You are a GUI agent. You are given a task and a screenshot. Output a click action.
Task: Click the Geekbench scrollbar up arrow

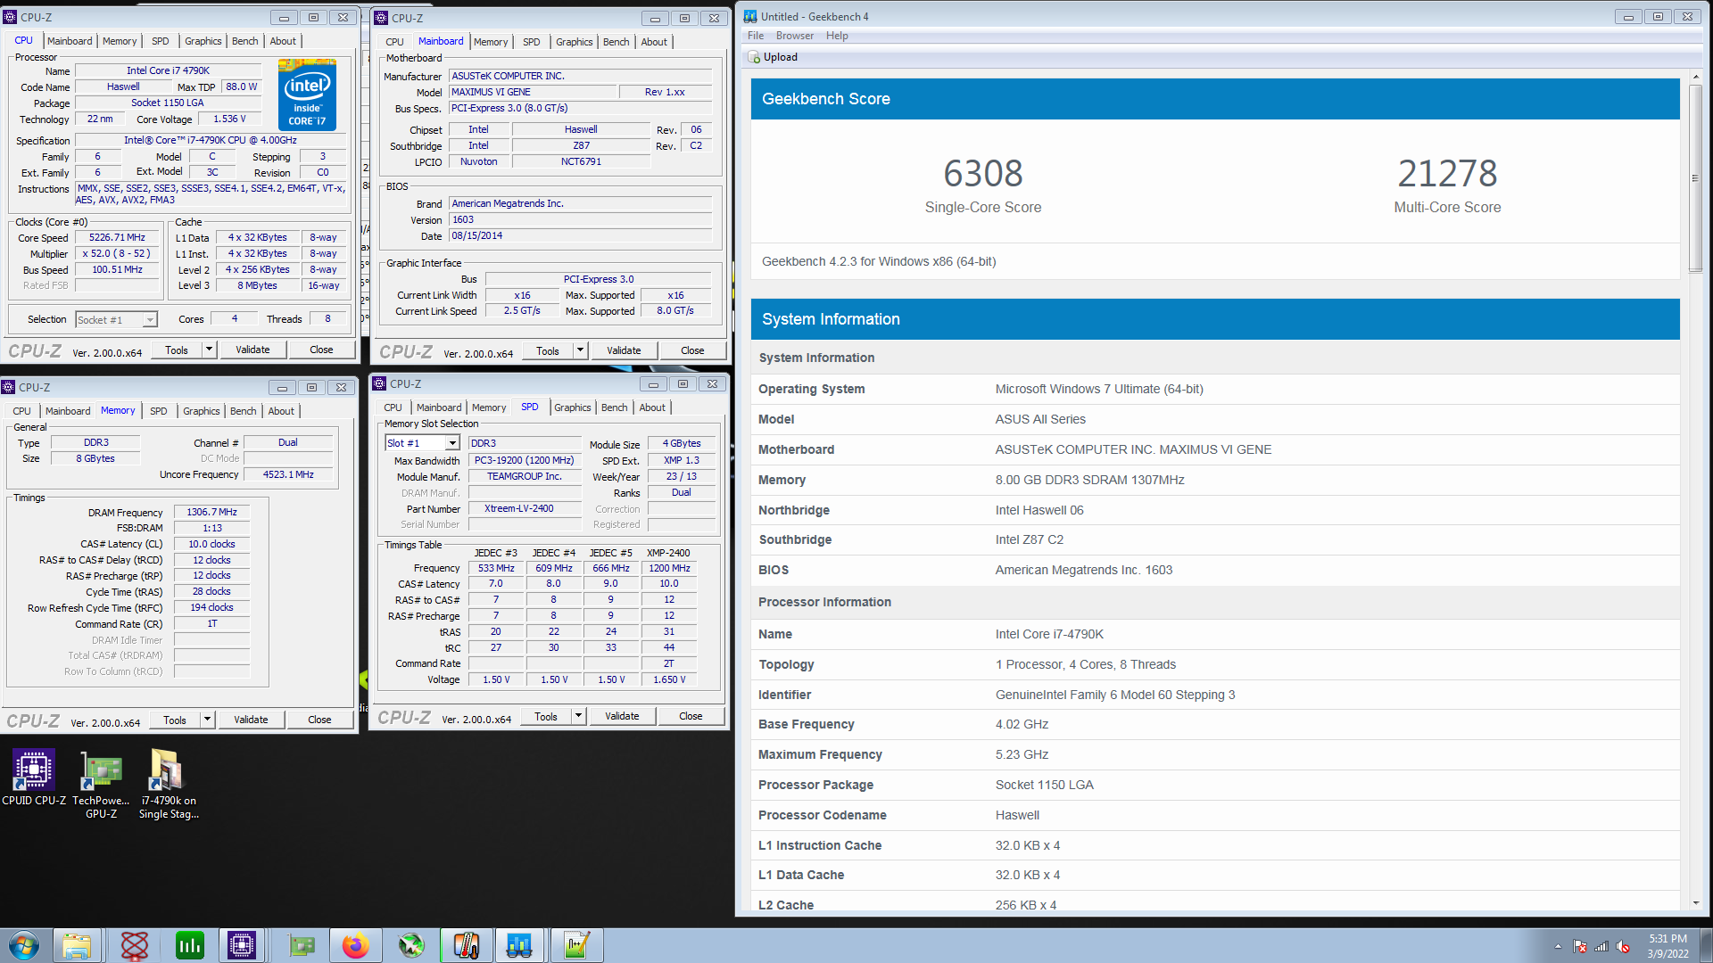(1695, 78)
